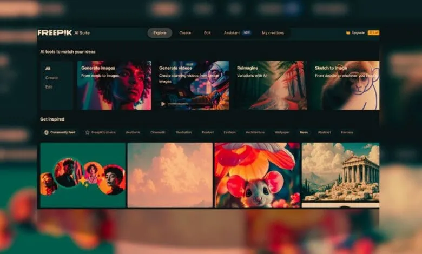
Task: Select the Create filter in tools sidebar
Action: click(x=52, y=78)
